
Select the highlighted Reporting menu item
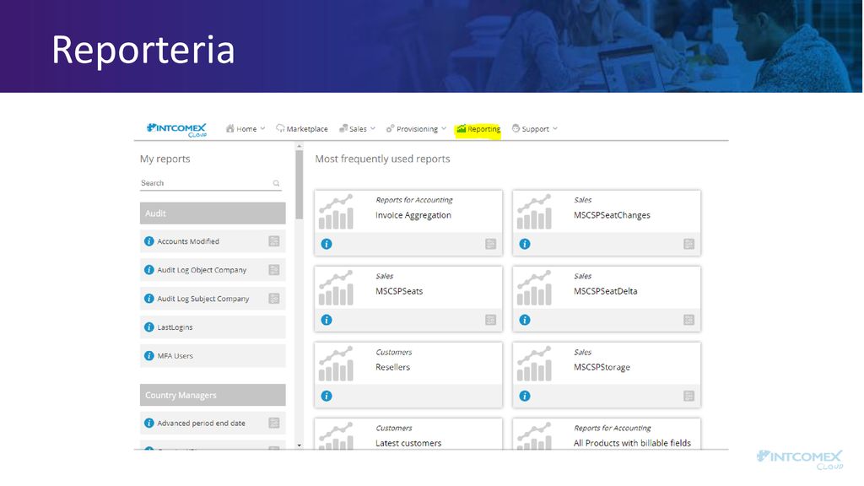tap(478, 129)
